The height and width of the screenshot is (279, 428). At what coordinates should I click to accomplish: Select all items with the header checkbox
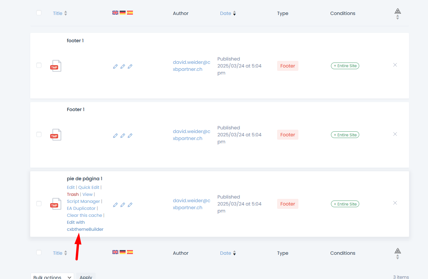[39, 13]
